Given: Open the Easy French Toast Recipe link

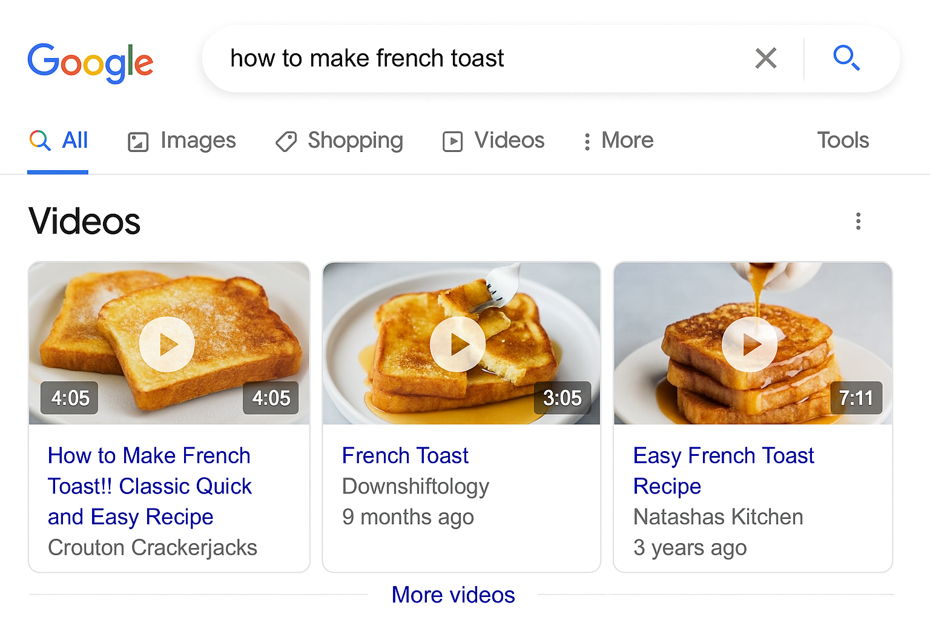Looking at the screenshot, I should (x=723, y=470).
